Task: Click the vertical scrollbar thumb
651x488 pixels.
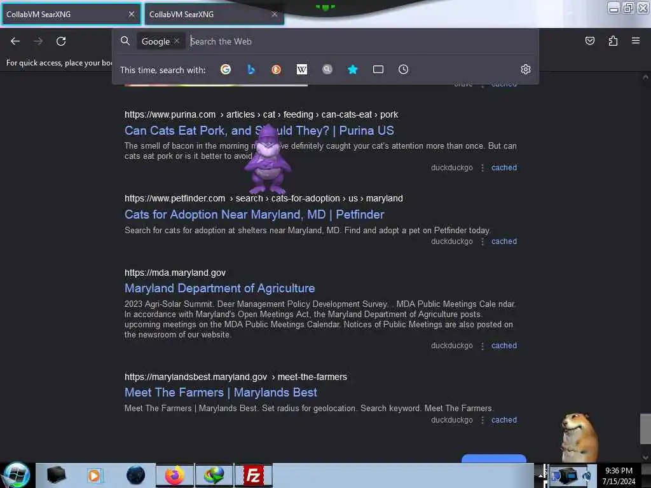Action: pos(645,428)
